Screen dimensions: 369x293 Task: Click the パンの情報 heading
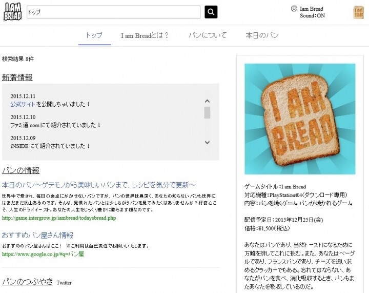point(20,170)
